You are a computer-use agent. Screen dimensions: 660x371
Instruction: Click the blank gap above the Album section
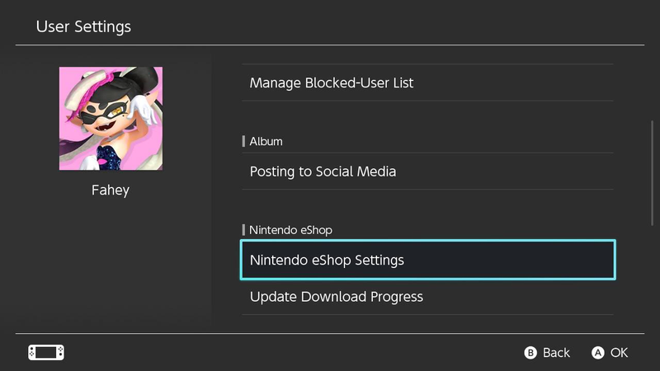pyautogui.click(x=427, y=117)
